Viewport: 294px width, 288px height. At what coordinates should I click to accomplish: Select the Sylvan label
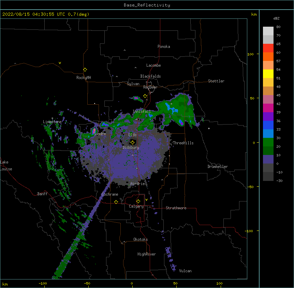click(133, 84)
